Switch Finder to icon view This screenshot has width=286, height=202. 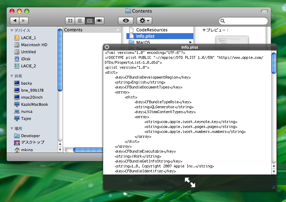70,21
